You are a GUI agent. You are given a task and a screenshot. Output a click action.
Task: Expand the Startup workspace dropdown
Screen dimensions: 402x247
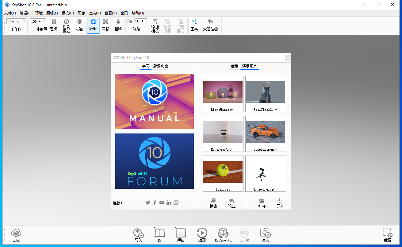coord(16,21)
